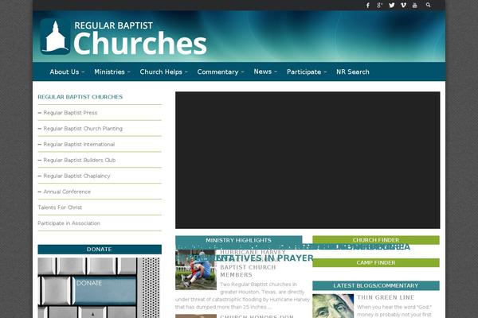Open Regular Baptist Builders Club link

tap(79, 160)
